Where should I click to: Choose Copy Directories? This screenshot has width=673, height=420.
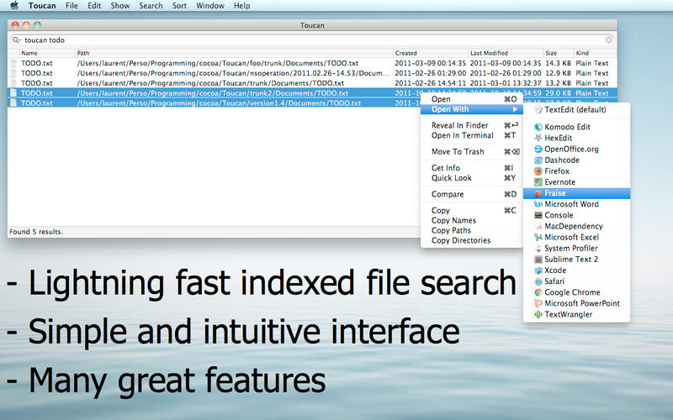pyautogui.click(x=471, y=240)
